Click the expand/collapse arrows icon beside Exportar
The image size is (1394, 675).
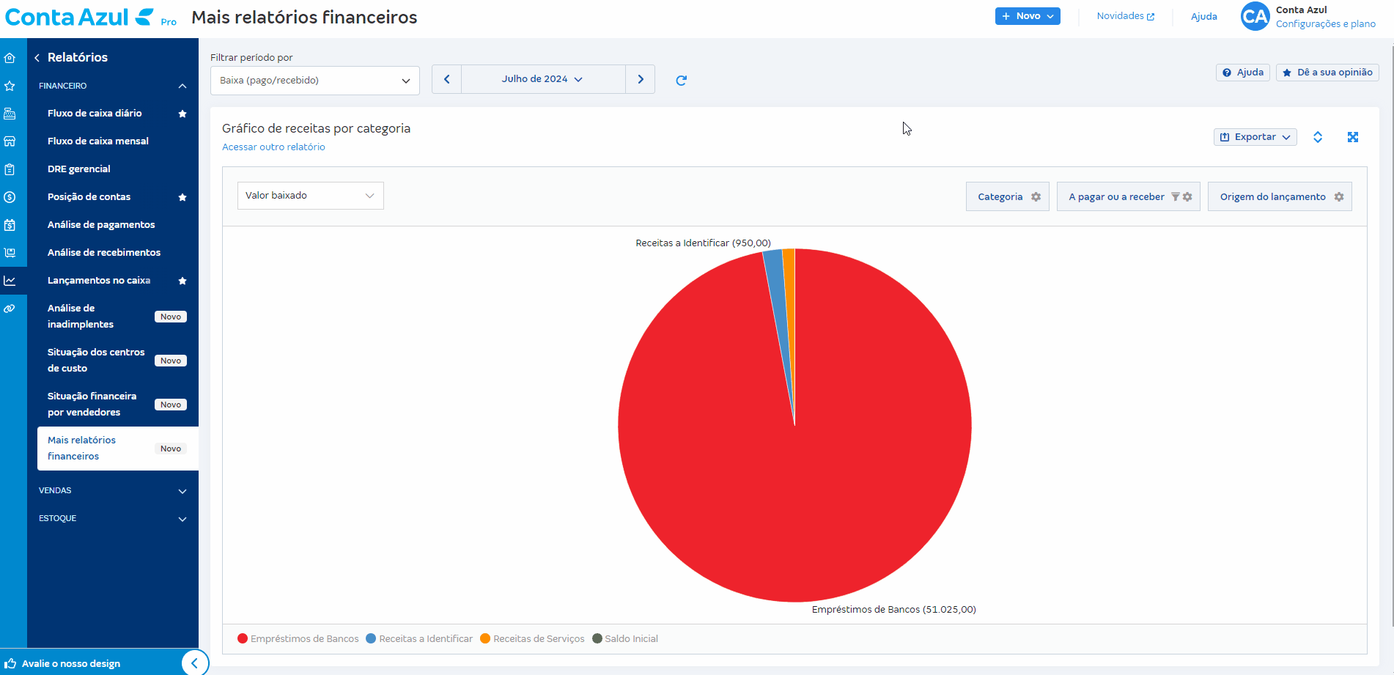[x=1317, y=137]
